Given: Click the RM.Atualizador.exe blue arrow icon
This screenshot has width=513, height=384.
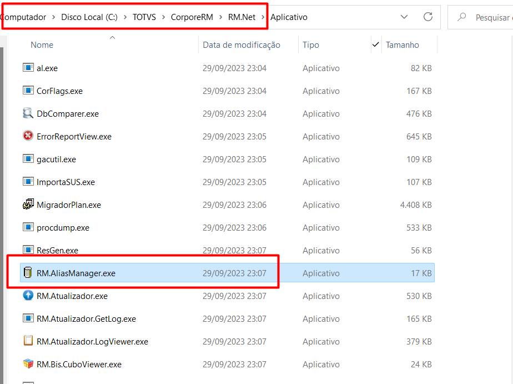Looking at the screenshot, I should (x=28, y=295).
